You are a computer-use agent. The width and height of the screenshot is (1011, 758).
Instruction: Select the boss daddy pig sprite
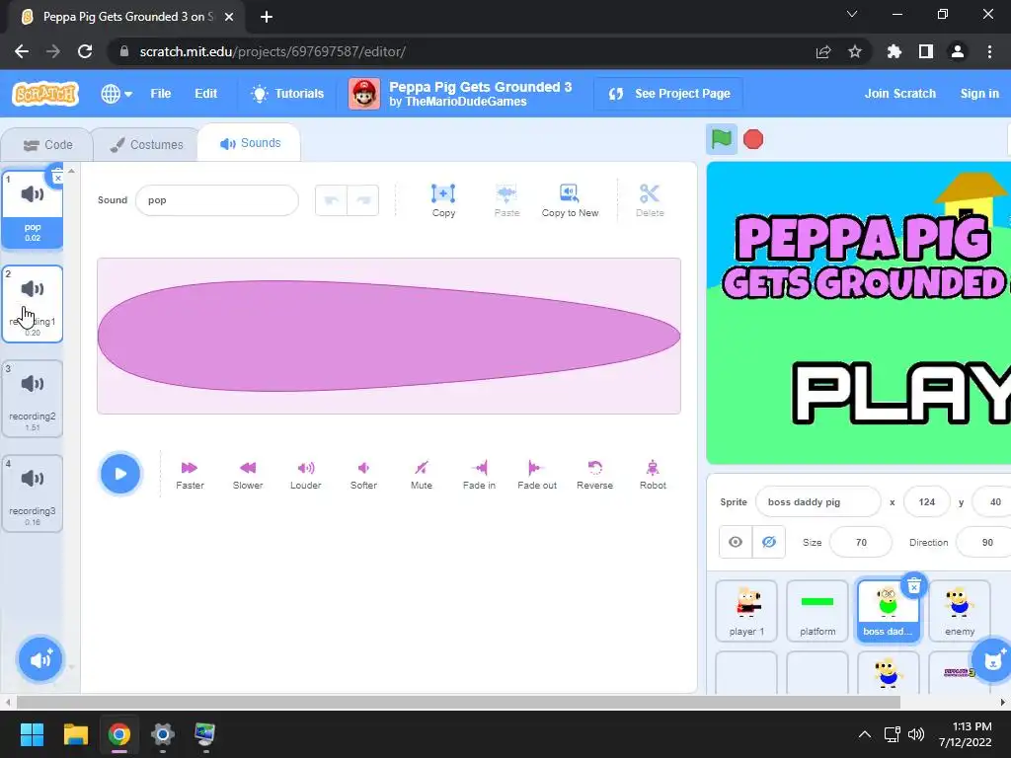tap(888, 610)
